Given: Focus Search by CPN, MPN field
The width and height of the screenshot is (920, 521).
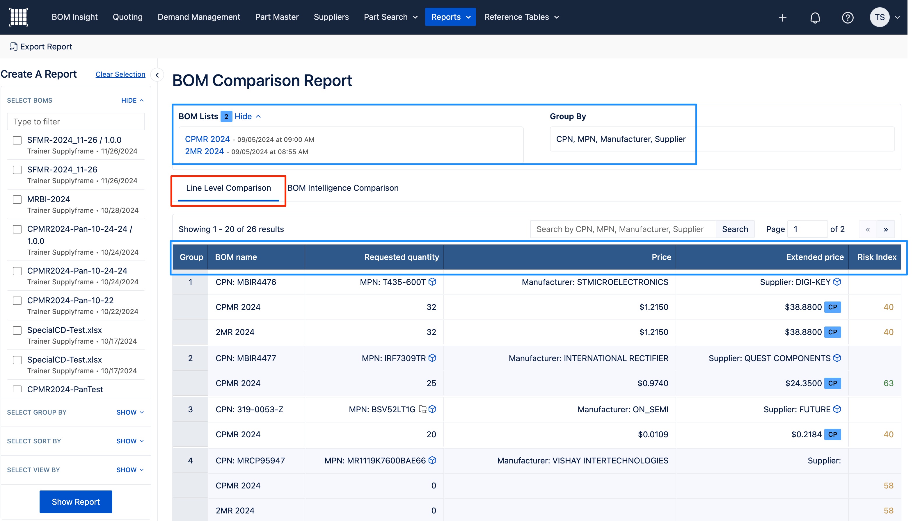Looking at the screenshot, I should (623, 229).
